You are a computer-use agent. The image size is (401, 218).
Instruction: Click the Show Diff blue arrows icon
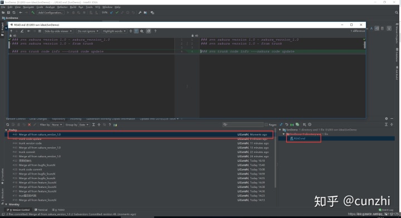coord(281,124)
